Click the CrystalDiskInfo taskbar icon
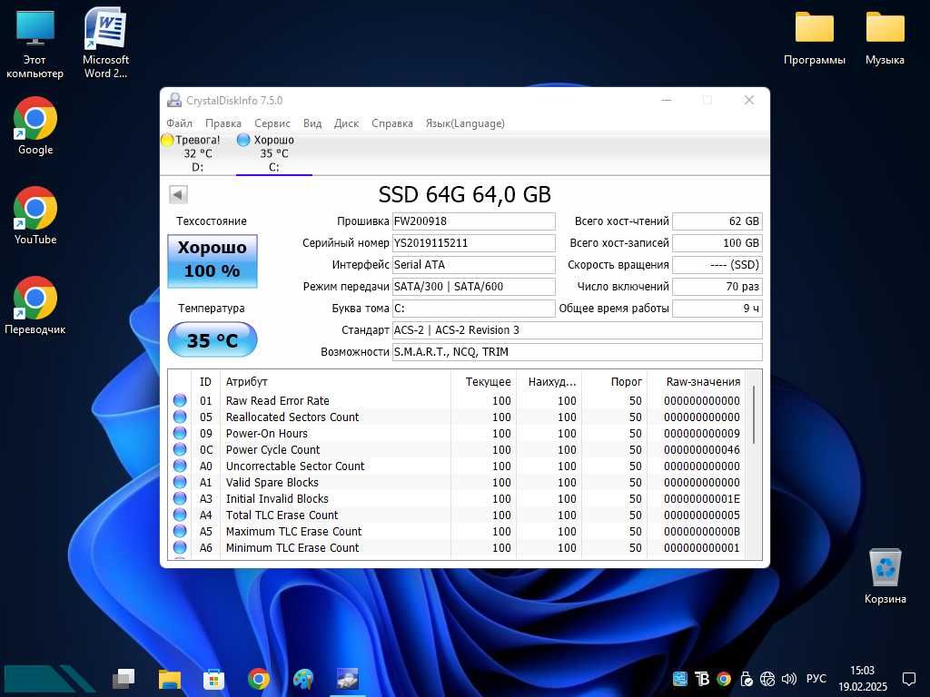The image size is (930, 697). 348,679
